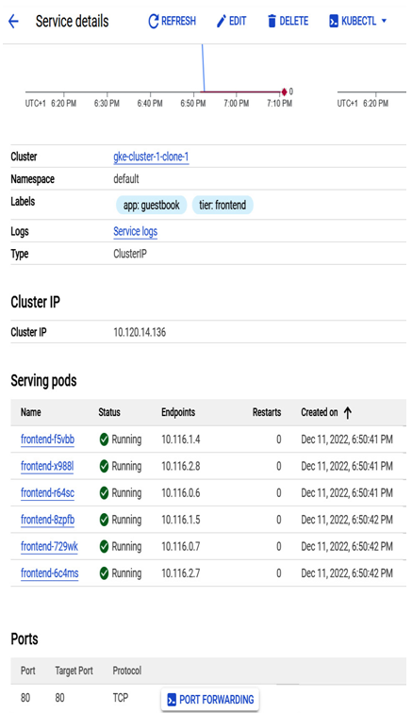The width and height of the screenshot is (412, 713).
Task: Open the gke-cluster-1-clone-1 cluster link
Action: click(x=151, y=157)
